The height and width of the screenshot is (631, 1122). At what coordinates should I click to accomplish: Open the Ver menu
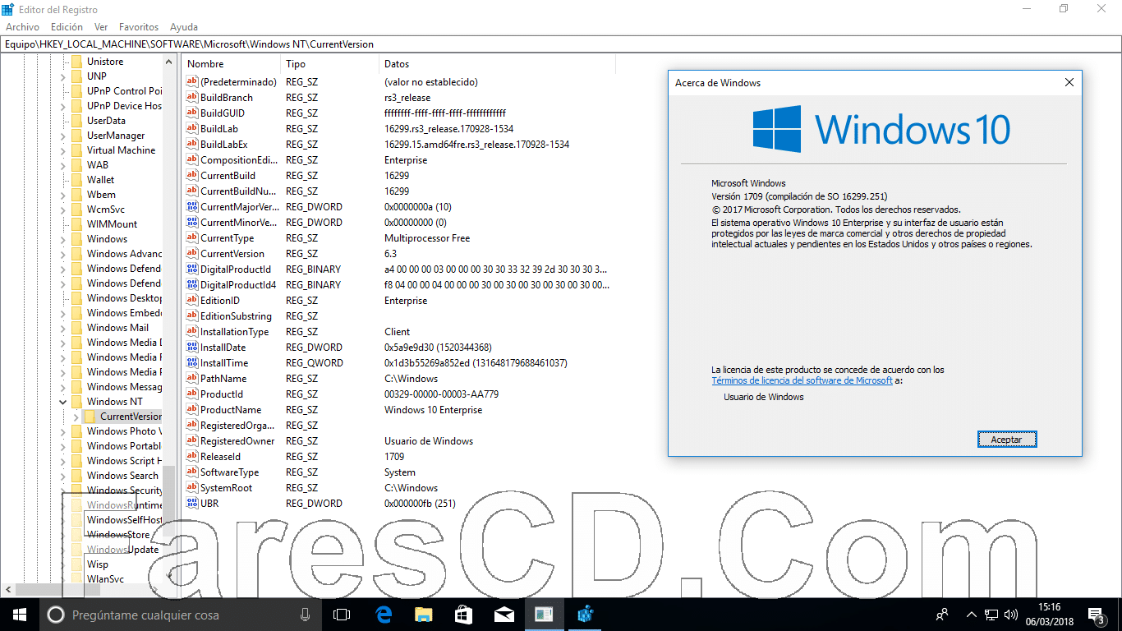point(101,27)
